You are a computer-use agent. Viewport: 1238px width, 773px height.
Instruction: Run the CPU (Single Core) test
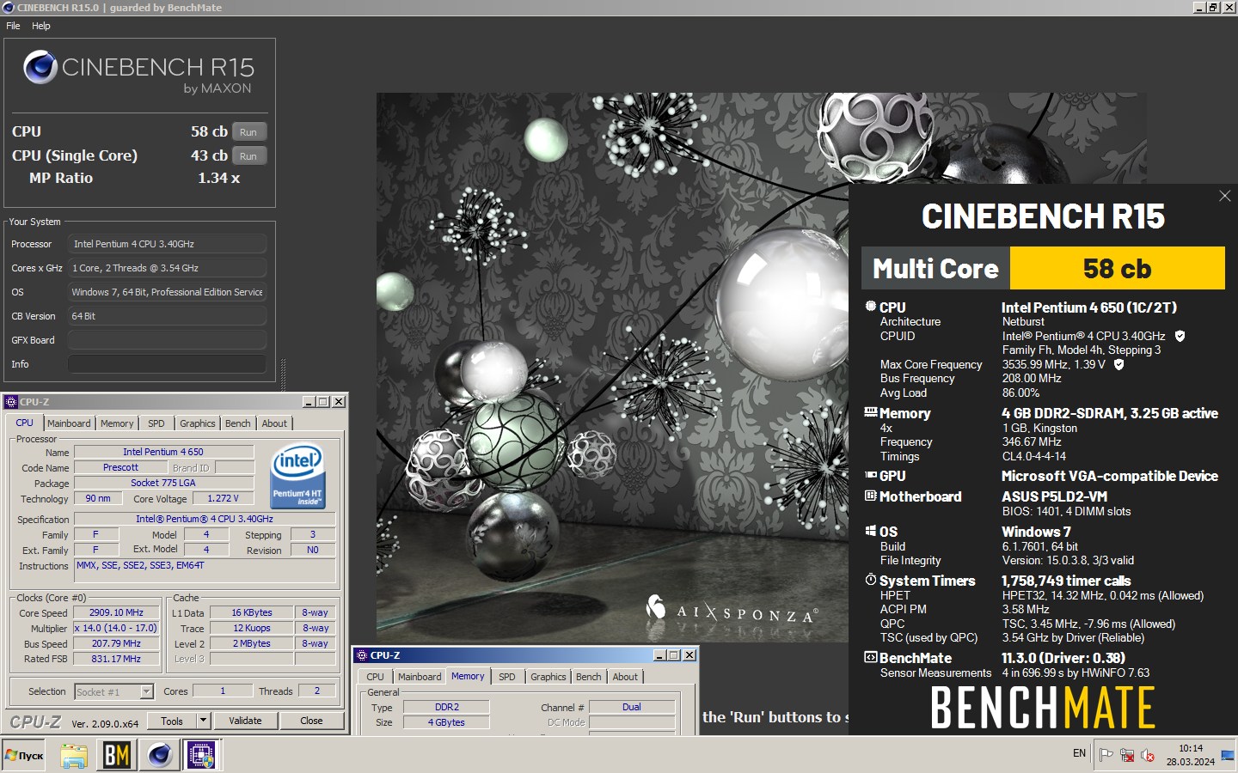coord(248,156)
